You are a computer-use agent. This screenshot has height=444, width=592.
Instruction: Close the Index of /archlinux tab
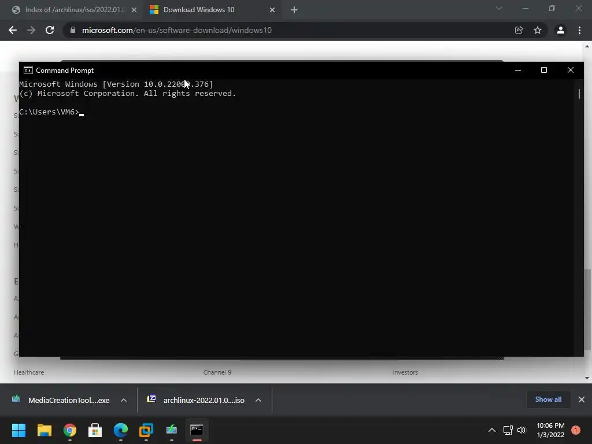tap(134, 10)
